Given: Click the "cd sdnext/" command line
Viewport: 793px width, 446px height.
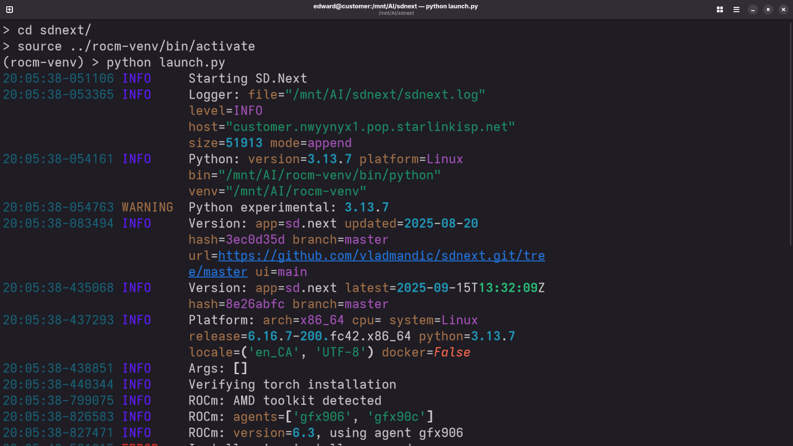Looking at the screenshot, I should tap(47, 30).
